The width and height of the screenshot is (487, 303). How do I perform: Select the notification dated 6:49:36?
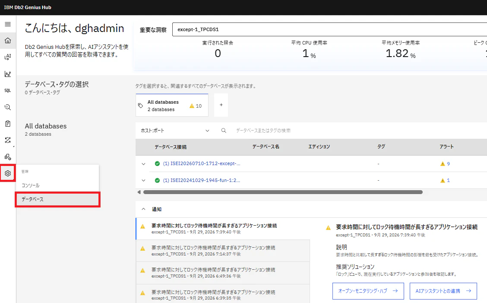coord(223,273)
